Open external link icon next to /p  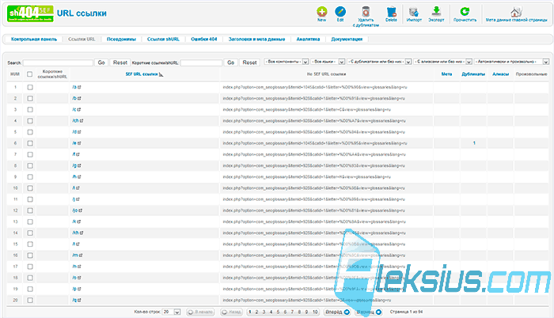(x=79, y=289)
